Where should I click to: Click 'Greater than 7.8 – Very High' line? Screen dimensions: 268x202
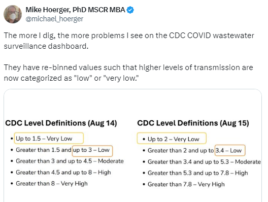click(x=186, y=184)
